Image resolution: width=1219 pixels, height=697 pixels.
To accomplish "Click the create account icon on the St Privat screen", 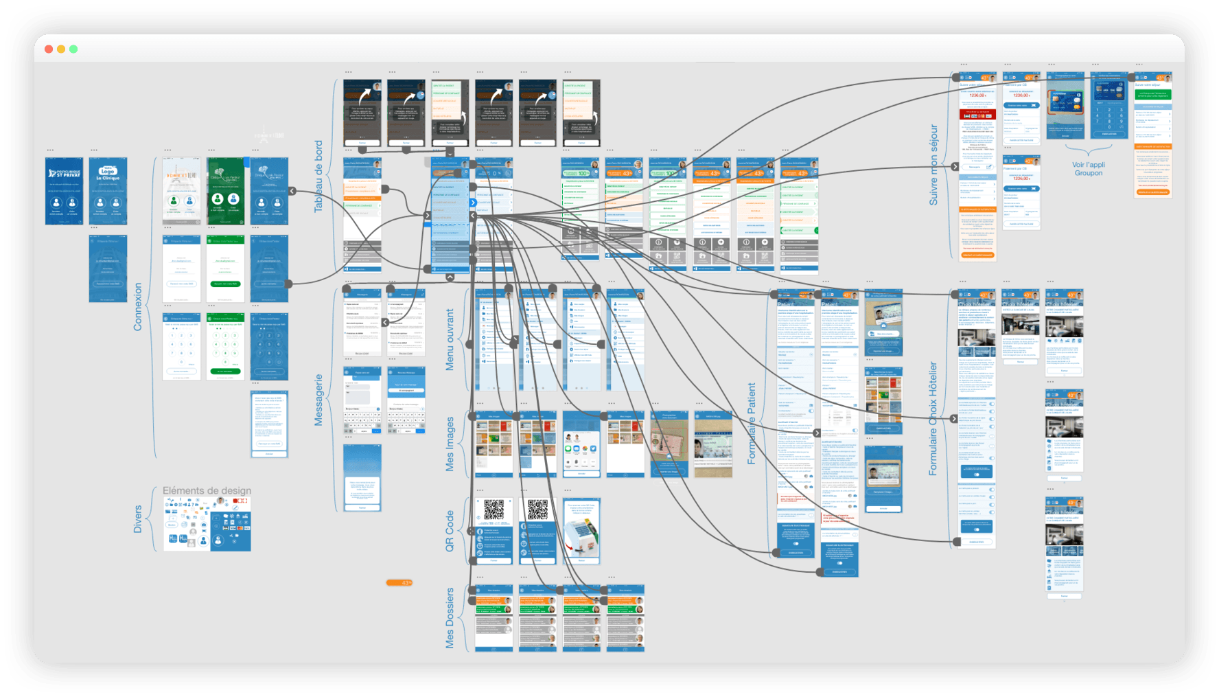I will point(72,203).
